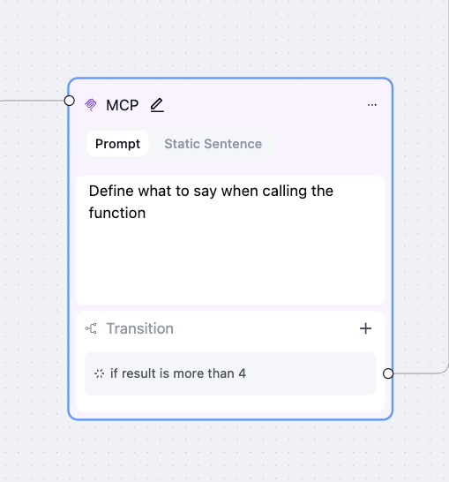Click the output connector circle of transition
This screenshot has width=449, height=482.
click(x=388, y=373)
